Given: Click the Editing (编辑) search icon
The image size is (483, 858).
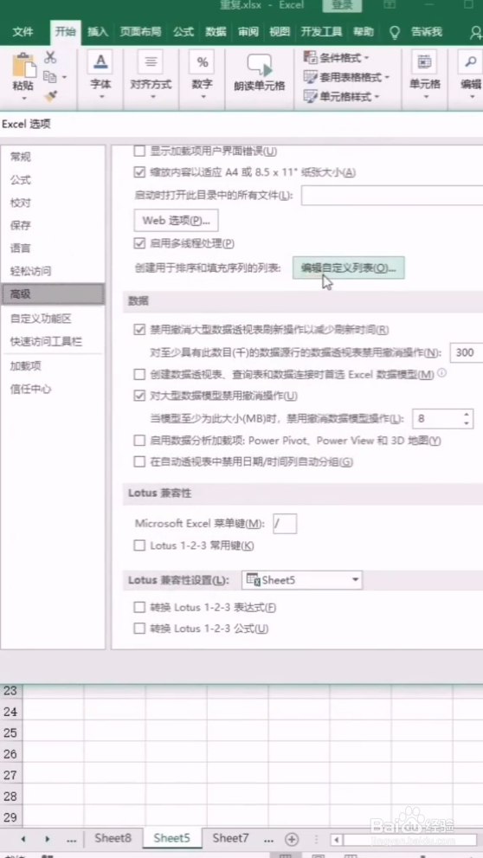Looking at the screenshot, I should (x=470, y=61).
